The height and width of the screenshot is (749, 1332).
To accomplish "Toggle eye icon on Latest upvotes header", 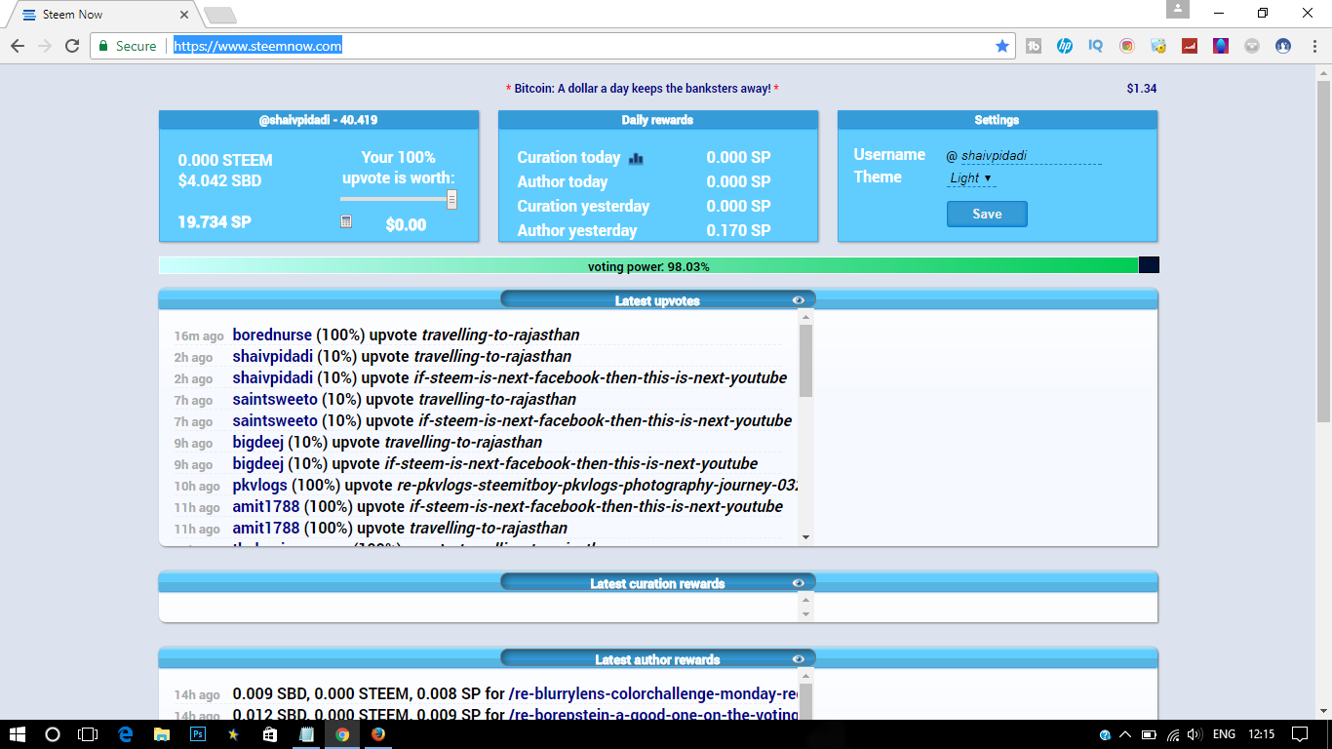I will (x=799, y=300).
